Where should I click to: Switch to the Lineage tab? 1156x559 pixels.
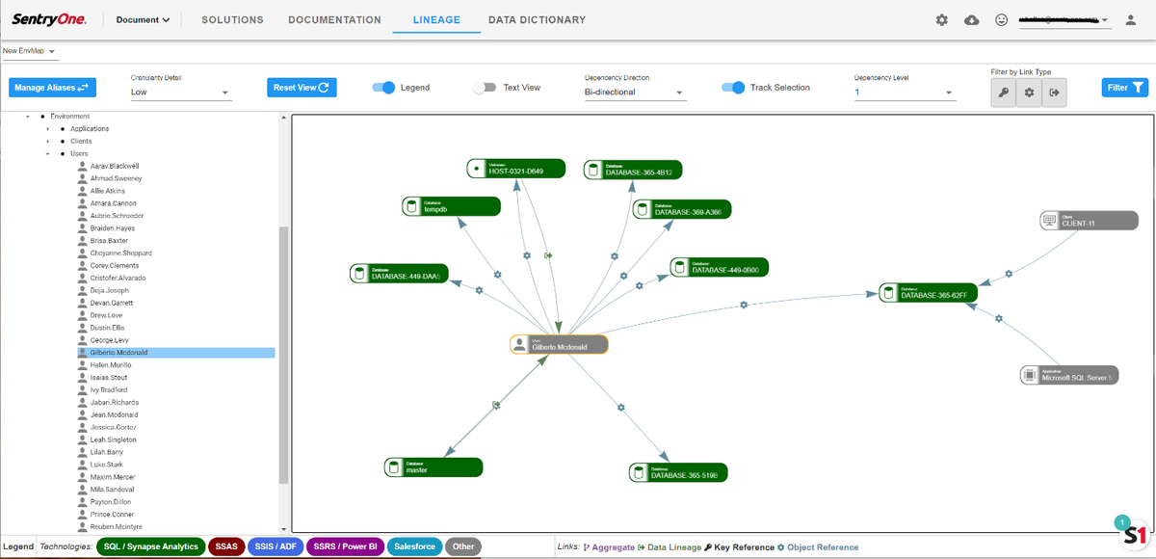[436, 20]
